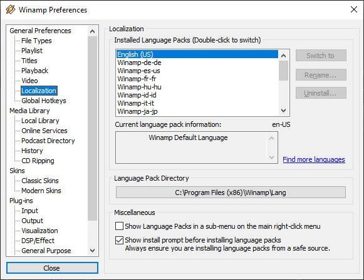Click language list scroll down arrow
The height and width of the screenshot is (280, 364).
click(283, 110)
